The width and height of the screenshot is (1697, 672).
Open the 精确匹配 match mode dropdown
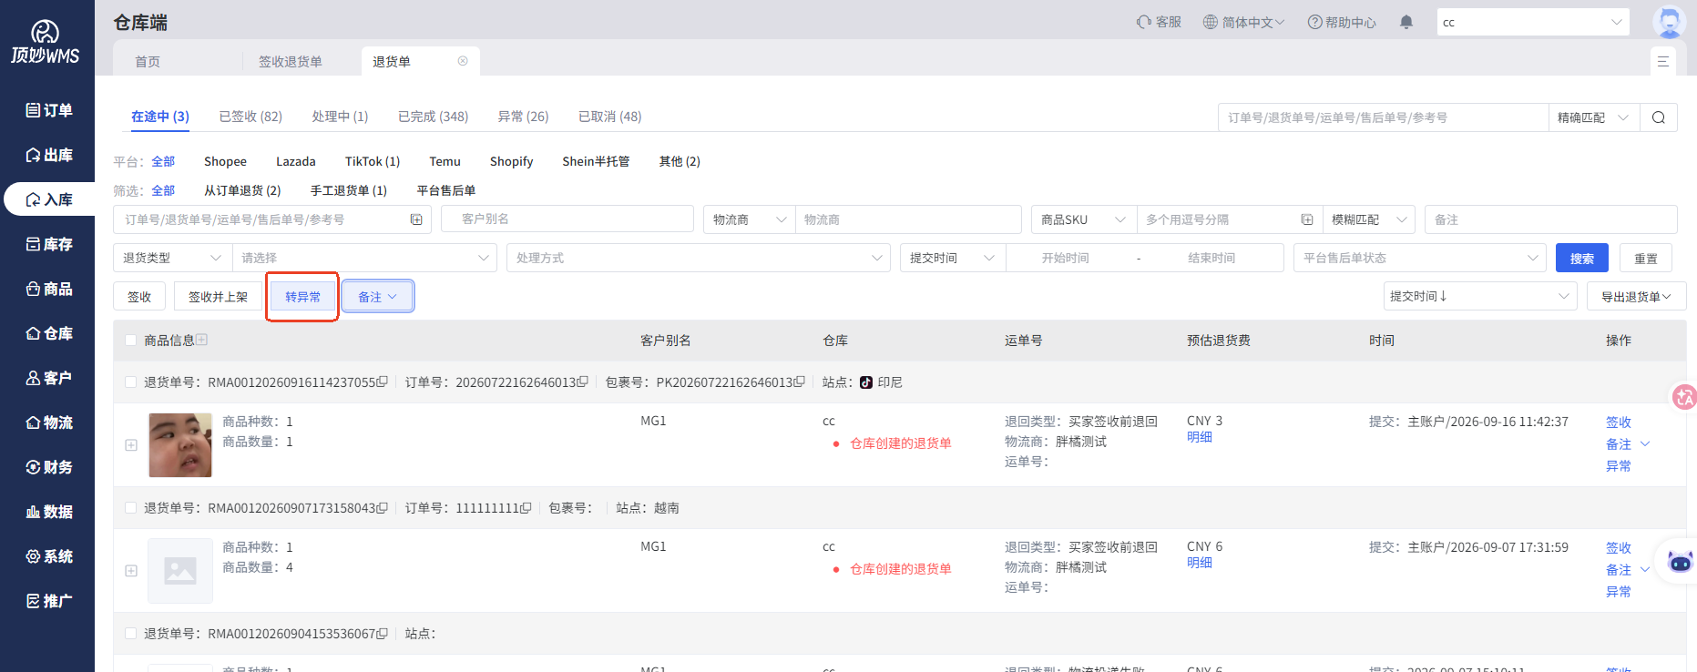tap(1593, 117)
